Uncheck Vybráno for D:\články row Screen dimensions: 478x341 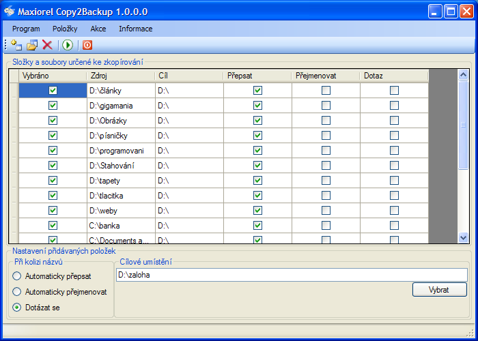tap(53, 91)
